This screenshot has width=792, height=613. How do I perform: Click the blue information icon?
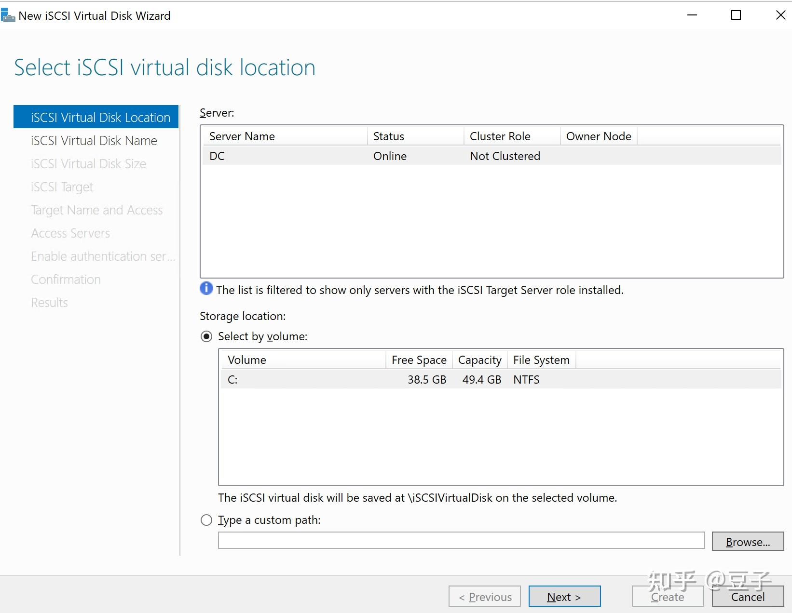(206, 289)
